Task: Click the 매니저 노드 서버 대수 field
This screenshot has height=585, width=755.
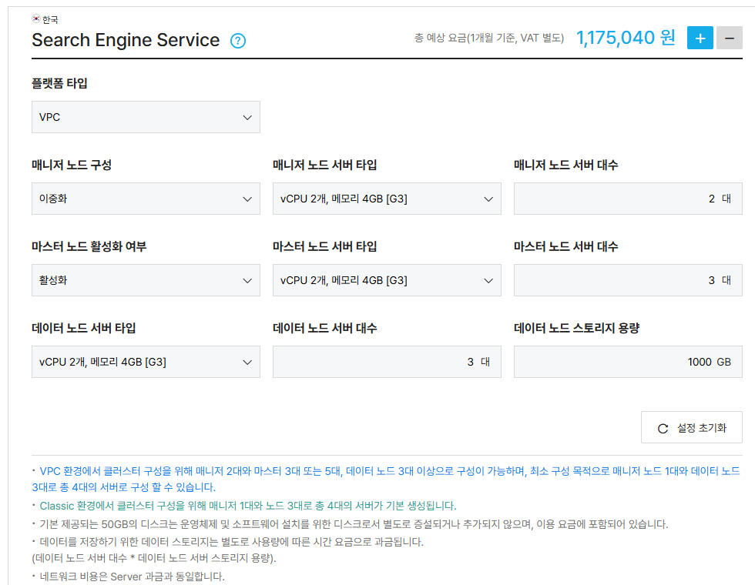Action: [x=628, y=199]
